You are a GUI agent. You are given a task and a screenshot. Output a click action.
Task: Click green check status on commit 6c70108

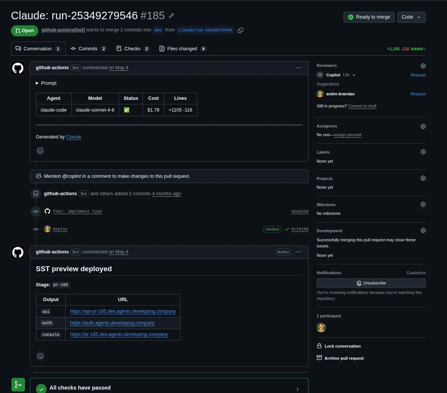tap(287, 229)
